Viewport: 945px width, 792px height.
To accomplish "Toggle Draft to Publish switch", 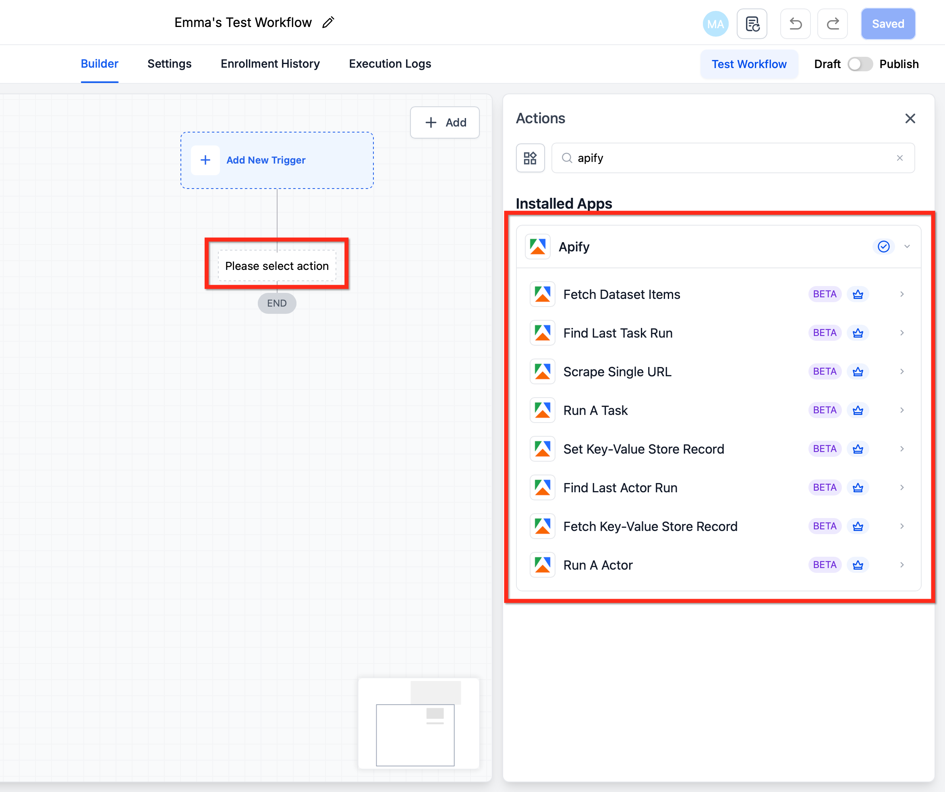I will 860,64.
